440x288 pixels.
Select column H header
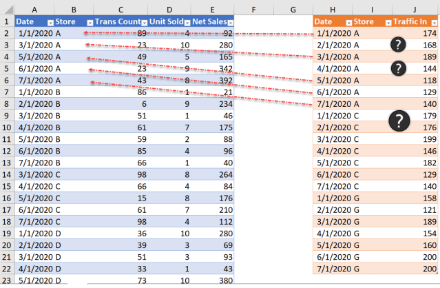pos(333,10)
